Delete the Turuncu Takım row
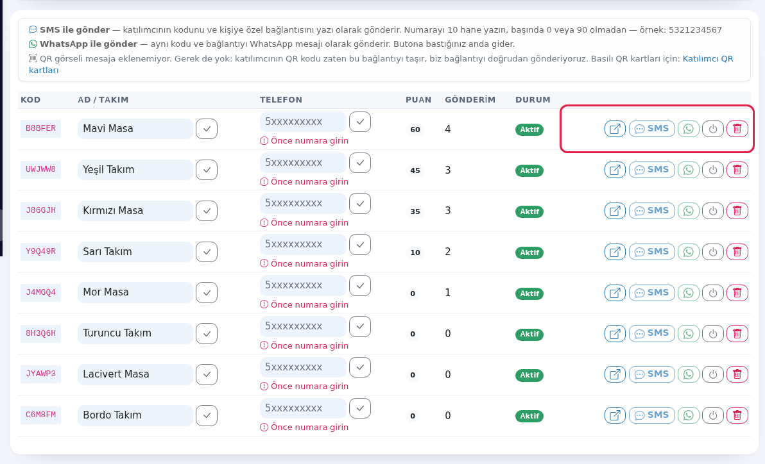Image resolution: width=765 pixels, height=464 pixels. 737,333
